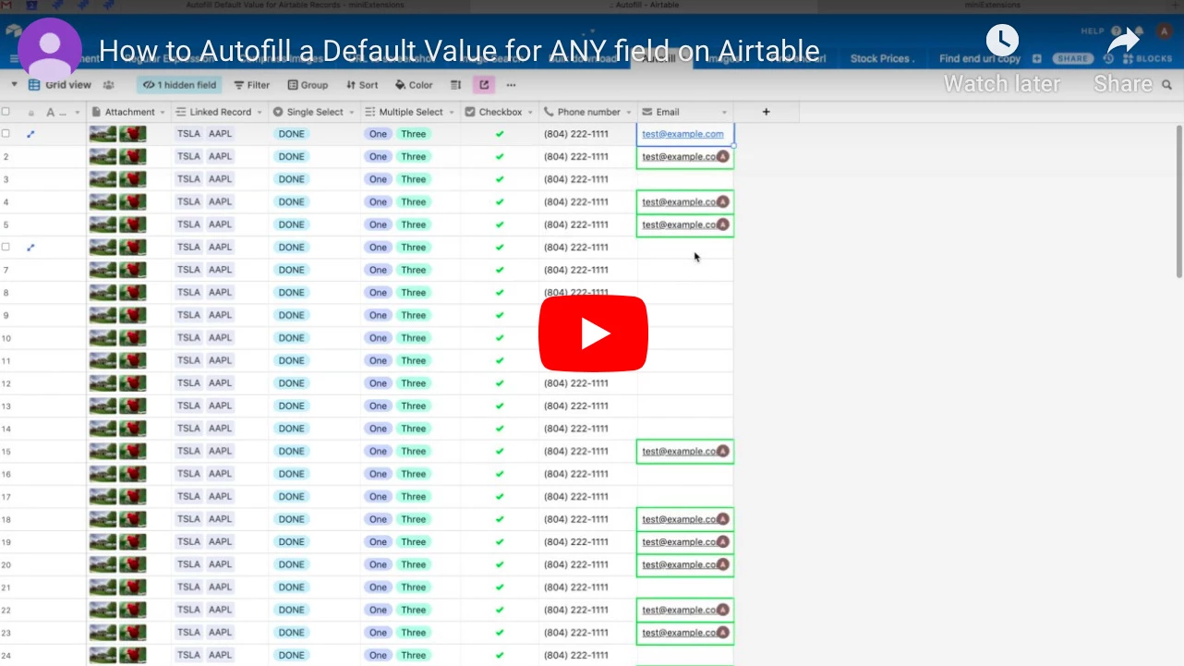
Task: Open the video title link
Action: coord(459,51)
